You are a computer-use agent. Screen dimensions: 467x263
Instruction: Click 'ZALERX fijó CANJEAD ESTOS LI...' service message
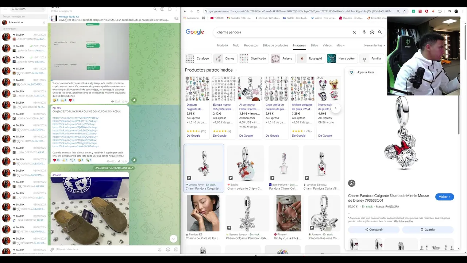(x=114, y=168)
